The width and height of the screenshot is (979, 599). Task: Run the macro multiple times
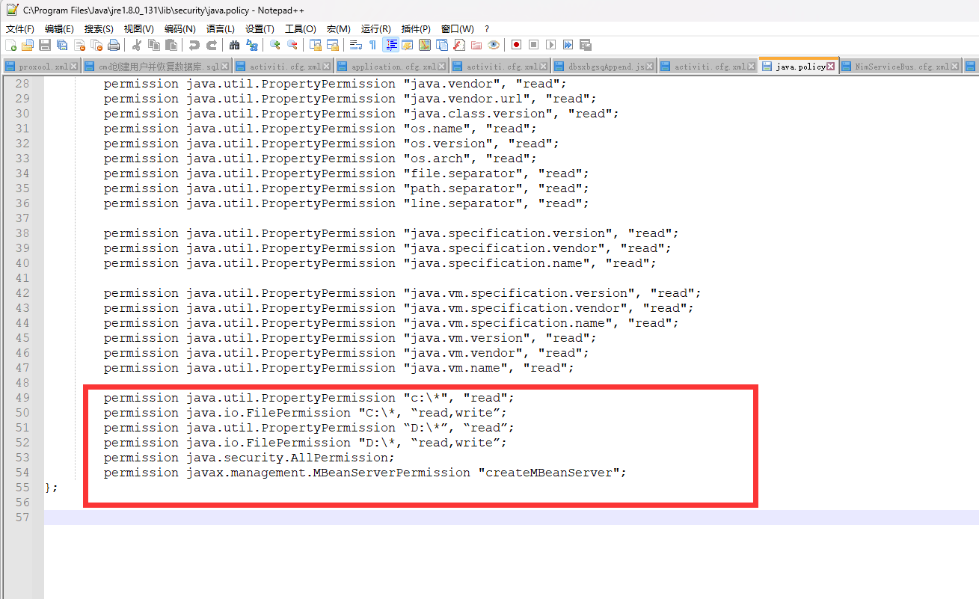pos(568,45)
